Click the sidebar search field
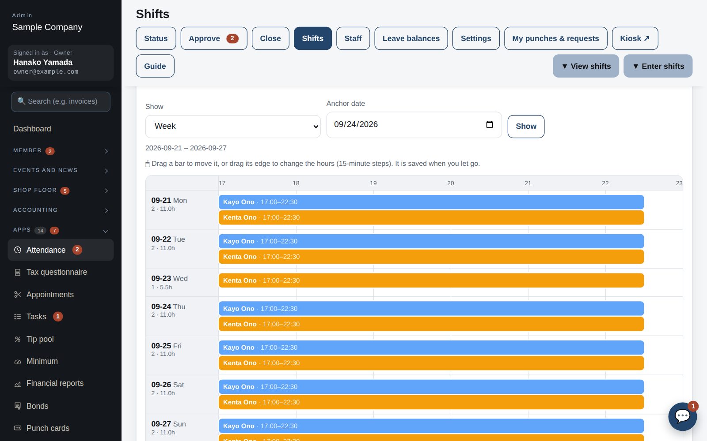Viewport: 707px width, 441px height. click(x=61, y=101)
